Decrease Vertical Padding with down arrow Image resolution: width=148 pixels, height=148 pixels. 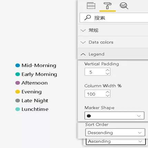108,74
